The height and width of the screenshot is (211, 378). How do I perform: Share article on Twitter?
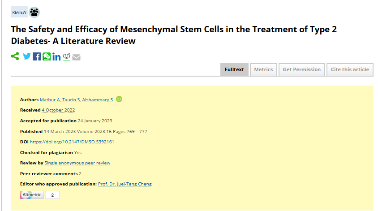pos(27,56)
